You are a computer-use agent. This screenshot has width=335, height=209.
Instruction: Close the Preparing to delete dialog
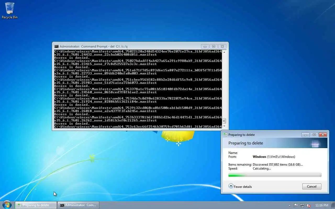323,135
